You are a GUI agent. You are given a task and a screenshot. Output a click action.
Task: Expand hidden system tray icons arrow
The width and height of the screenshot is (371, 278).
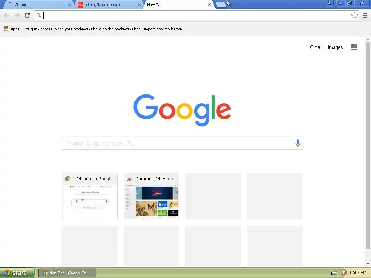point(344,273)
